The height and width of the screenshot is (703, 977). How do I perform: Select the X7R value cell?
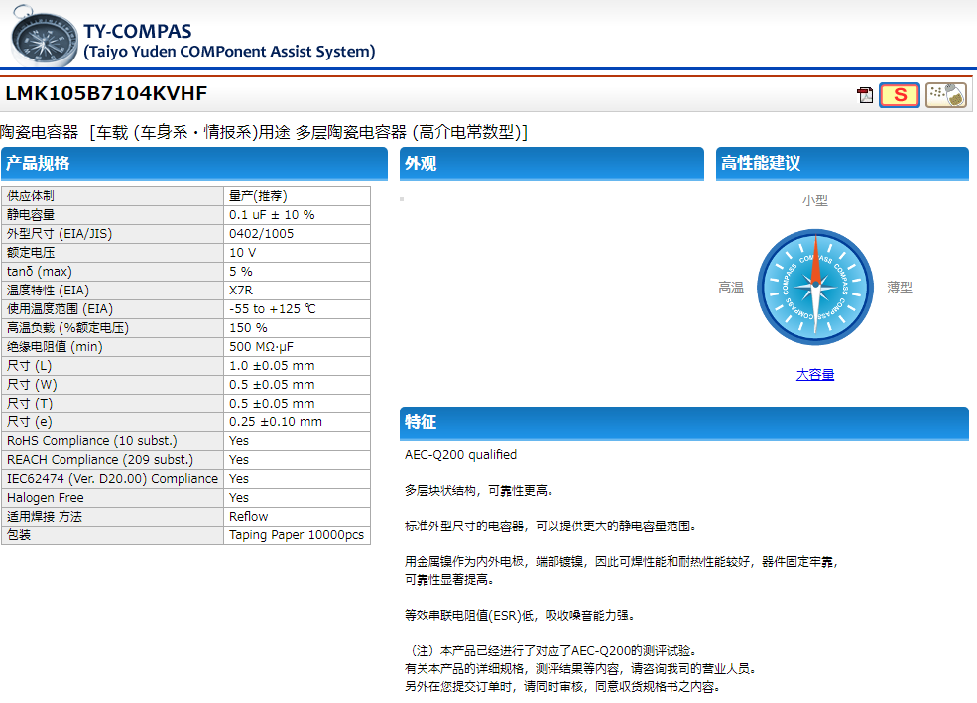pos(297,291)
